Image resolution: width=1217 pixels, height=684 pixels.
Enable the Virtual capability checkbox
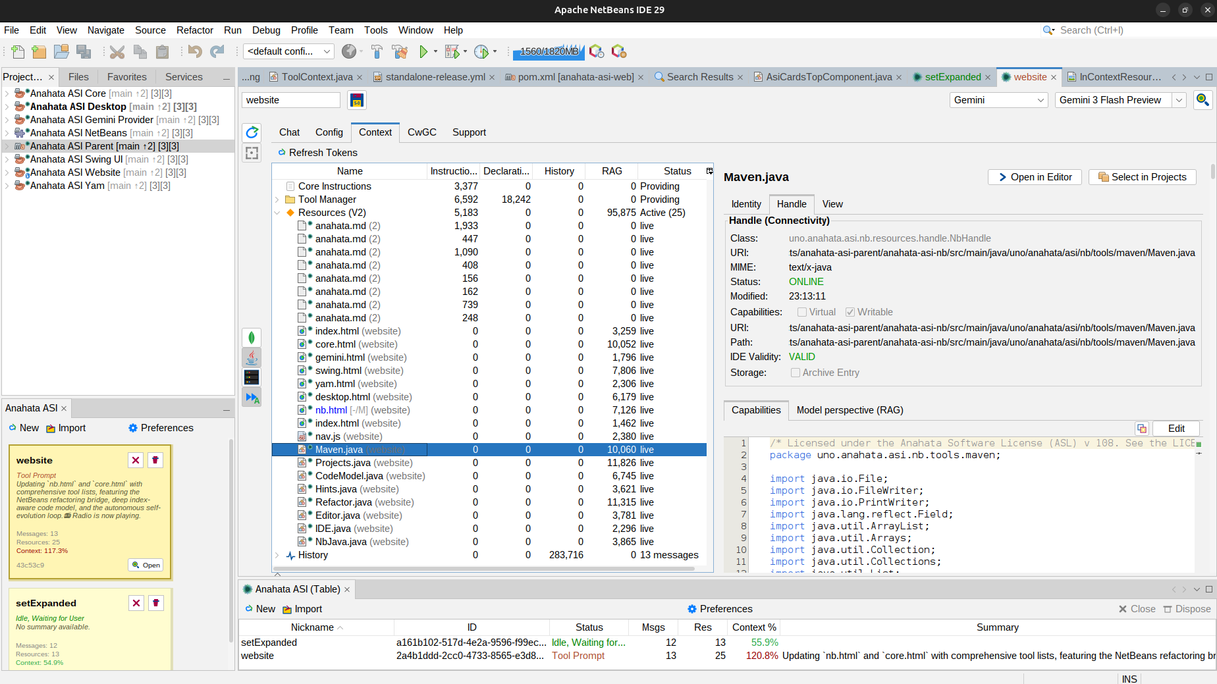point(800,311)
